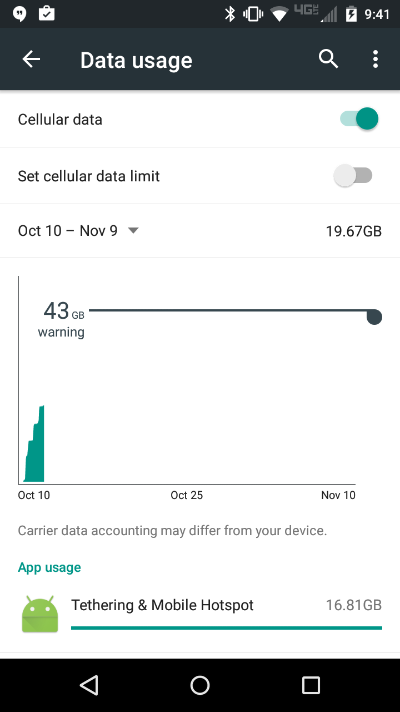Open Recents with the square button
Image resolution: width=400 pixels, height=712 pixels.
click(311, 685)
